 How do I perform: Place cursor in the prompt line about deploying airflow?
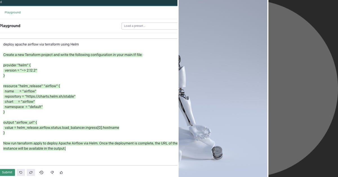point(41,44)
